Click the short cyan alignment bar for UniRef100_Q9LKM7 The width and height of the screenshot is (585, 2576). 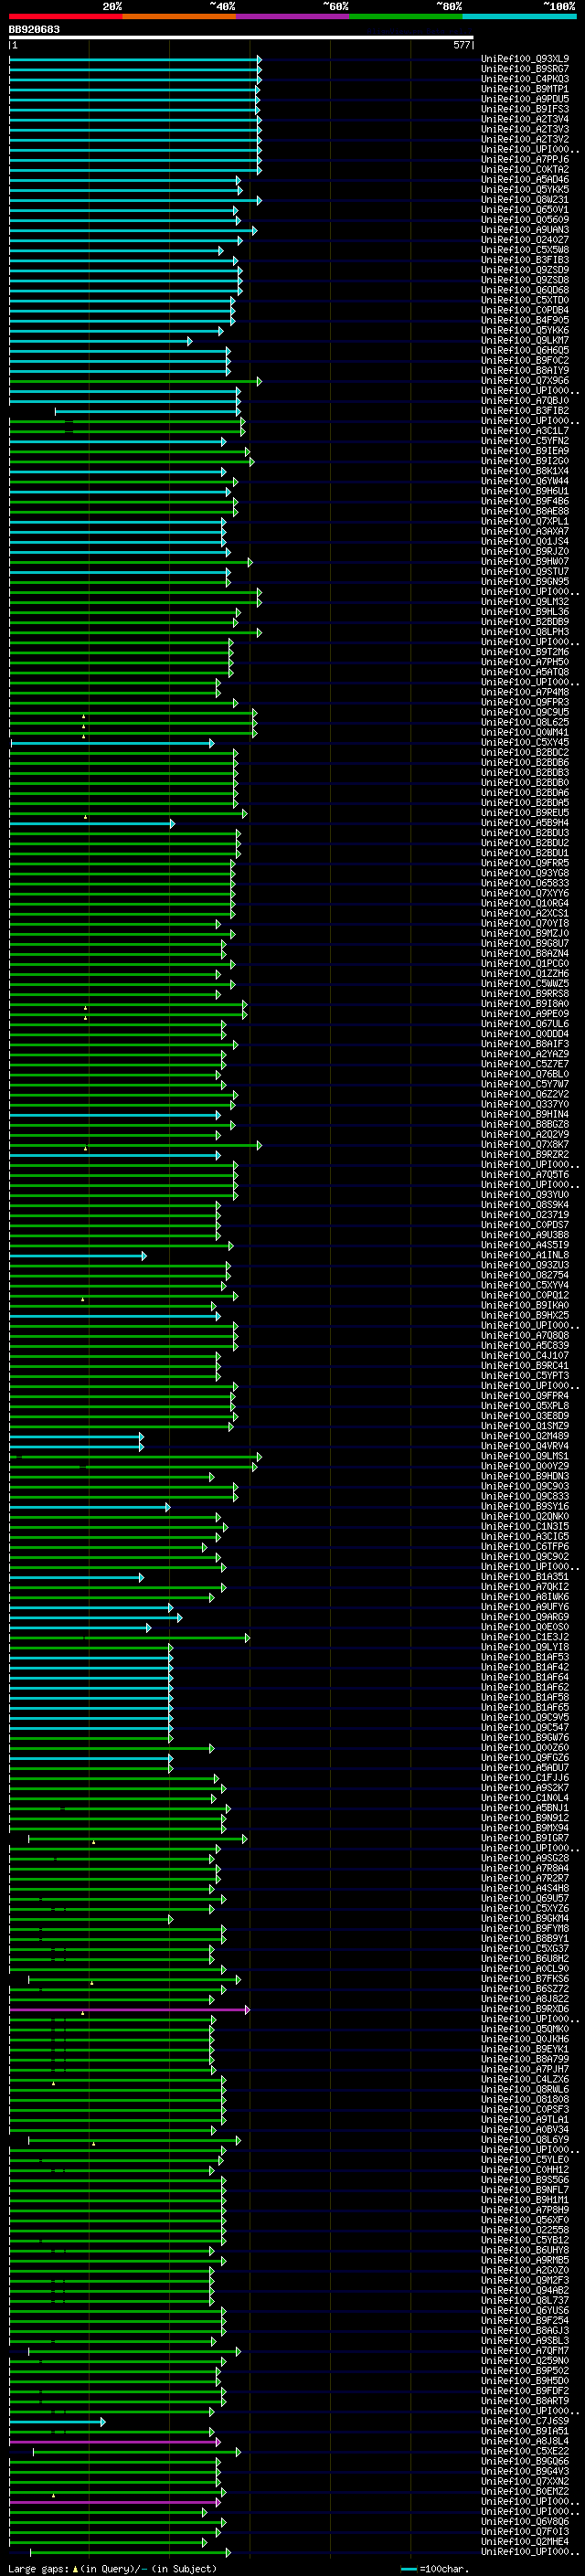click(100, 341)
